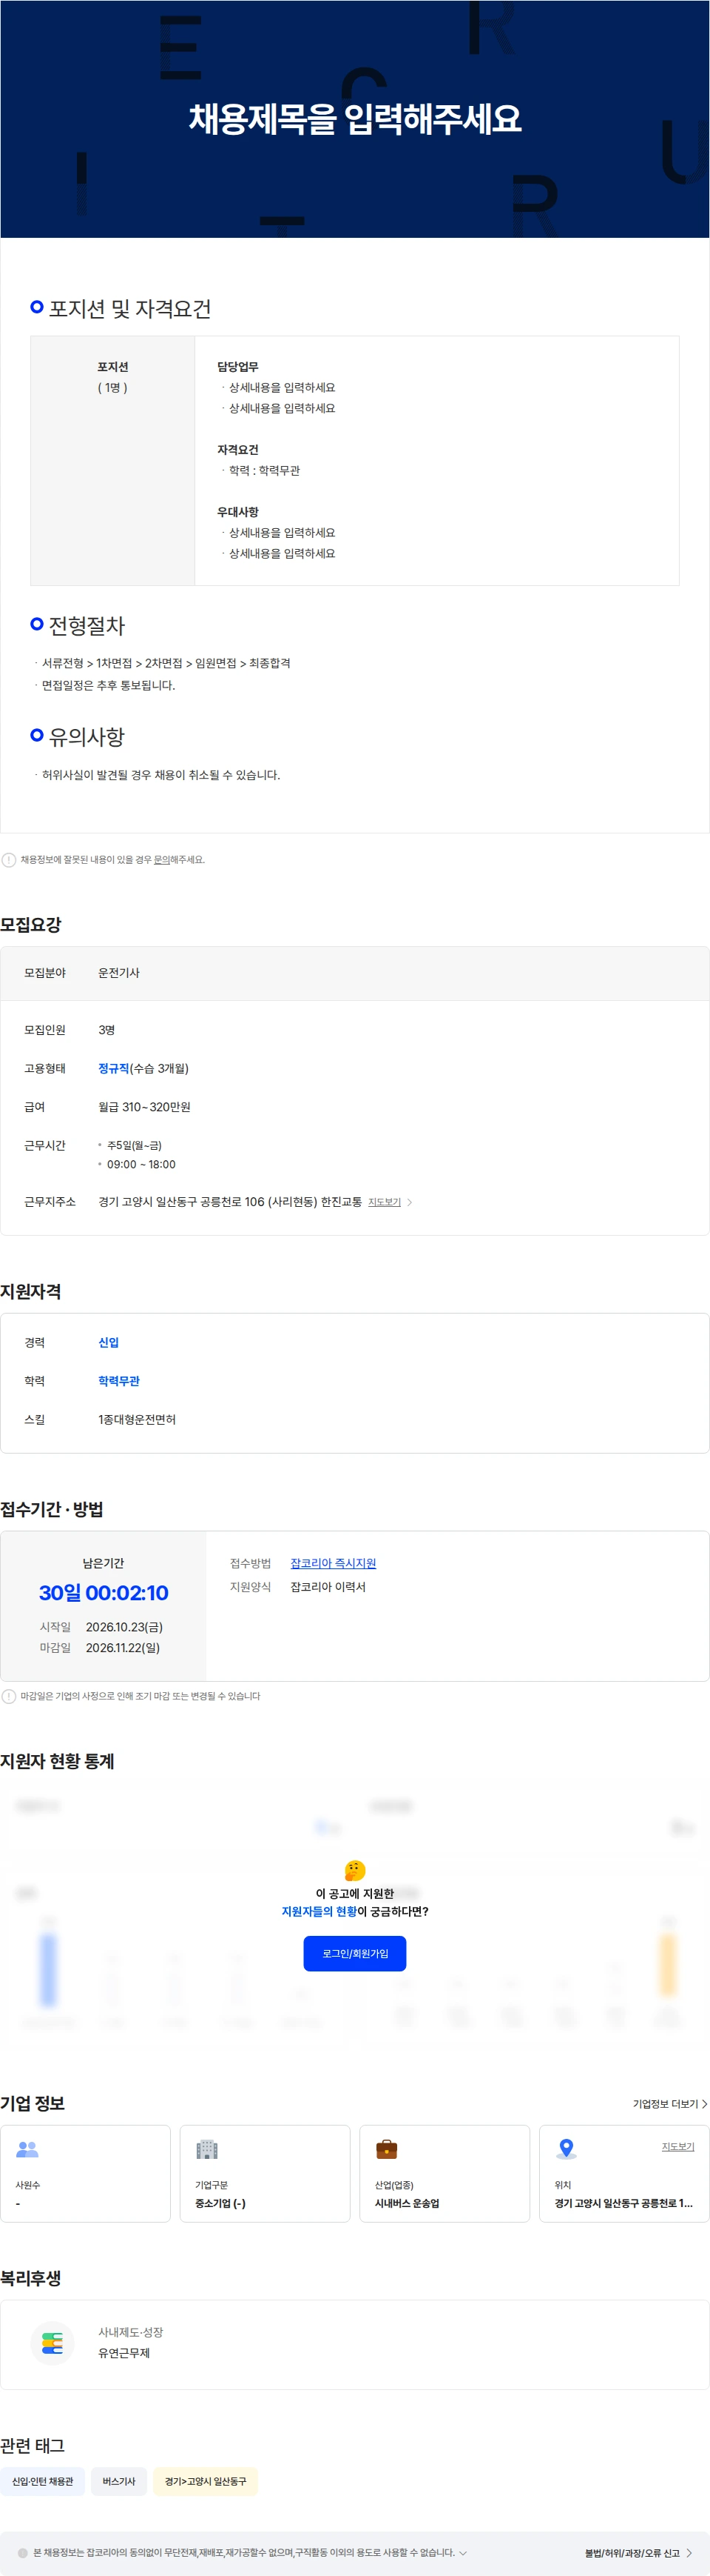710x2576 pixels.
Task: Click the thinking-face emoji above applicant stats prompt
Action: 354,1870
